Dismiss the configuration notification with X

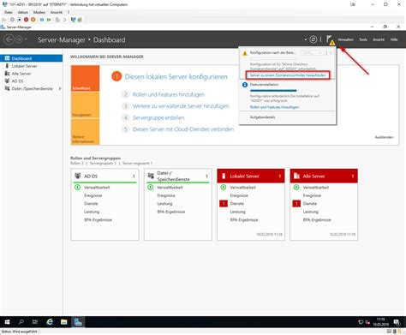(331, 53)
